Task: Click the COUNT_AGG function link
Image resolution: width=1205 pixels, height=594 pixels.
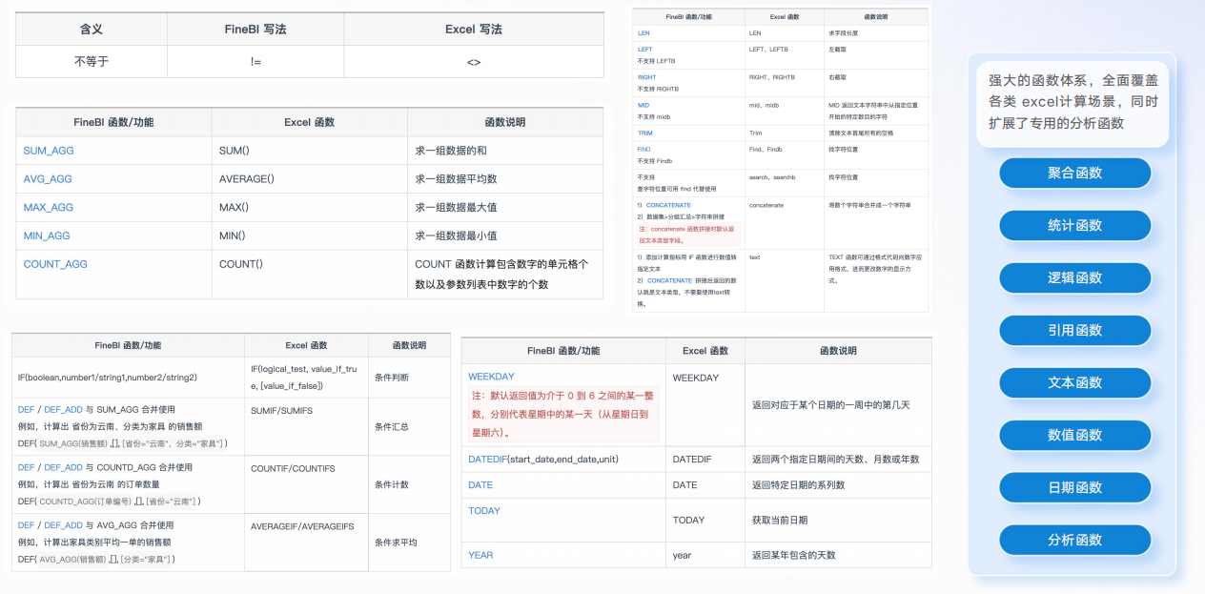Action: tap(55, 264)
